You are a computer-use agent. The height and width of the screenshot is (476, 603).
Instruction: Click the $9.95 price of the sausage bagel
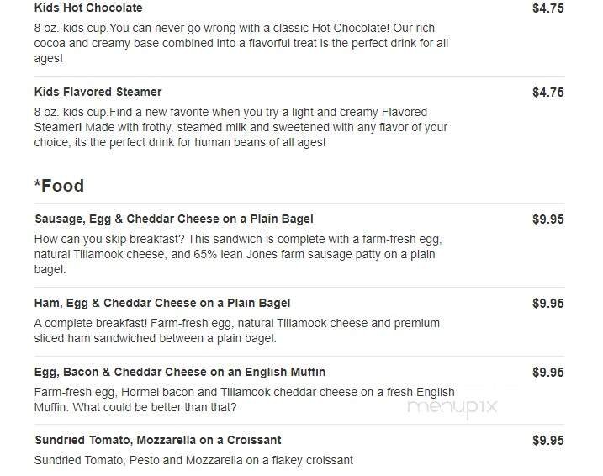point(547,219)
